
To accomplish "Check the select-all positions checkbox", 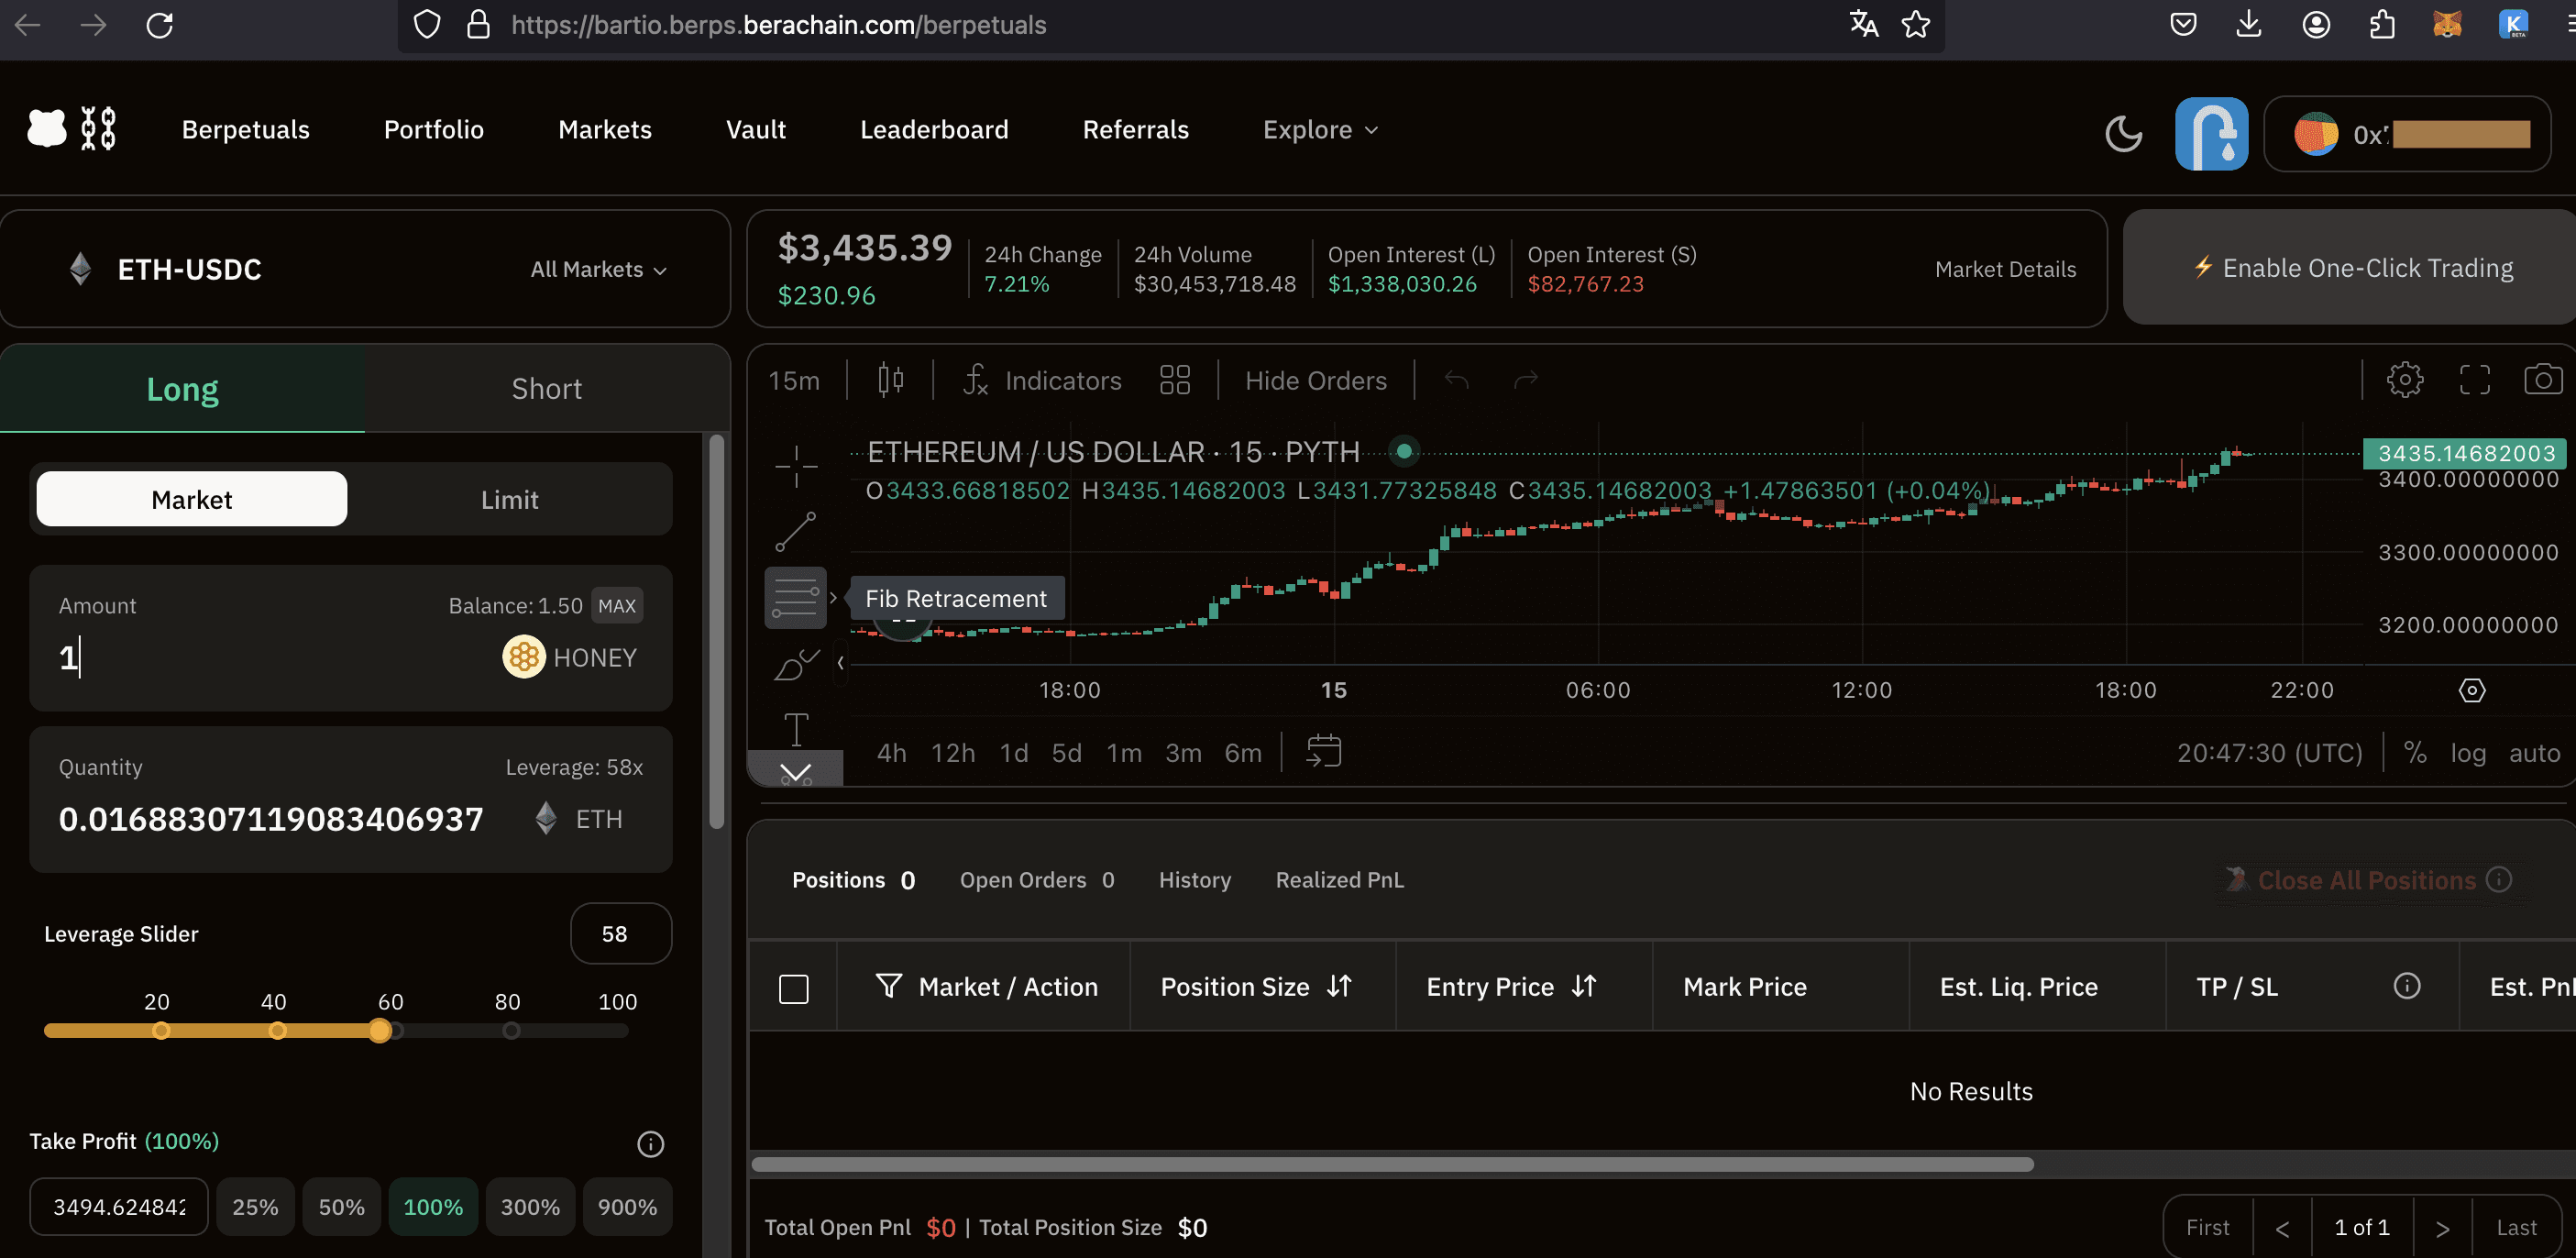I will [x=793, y=988].
